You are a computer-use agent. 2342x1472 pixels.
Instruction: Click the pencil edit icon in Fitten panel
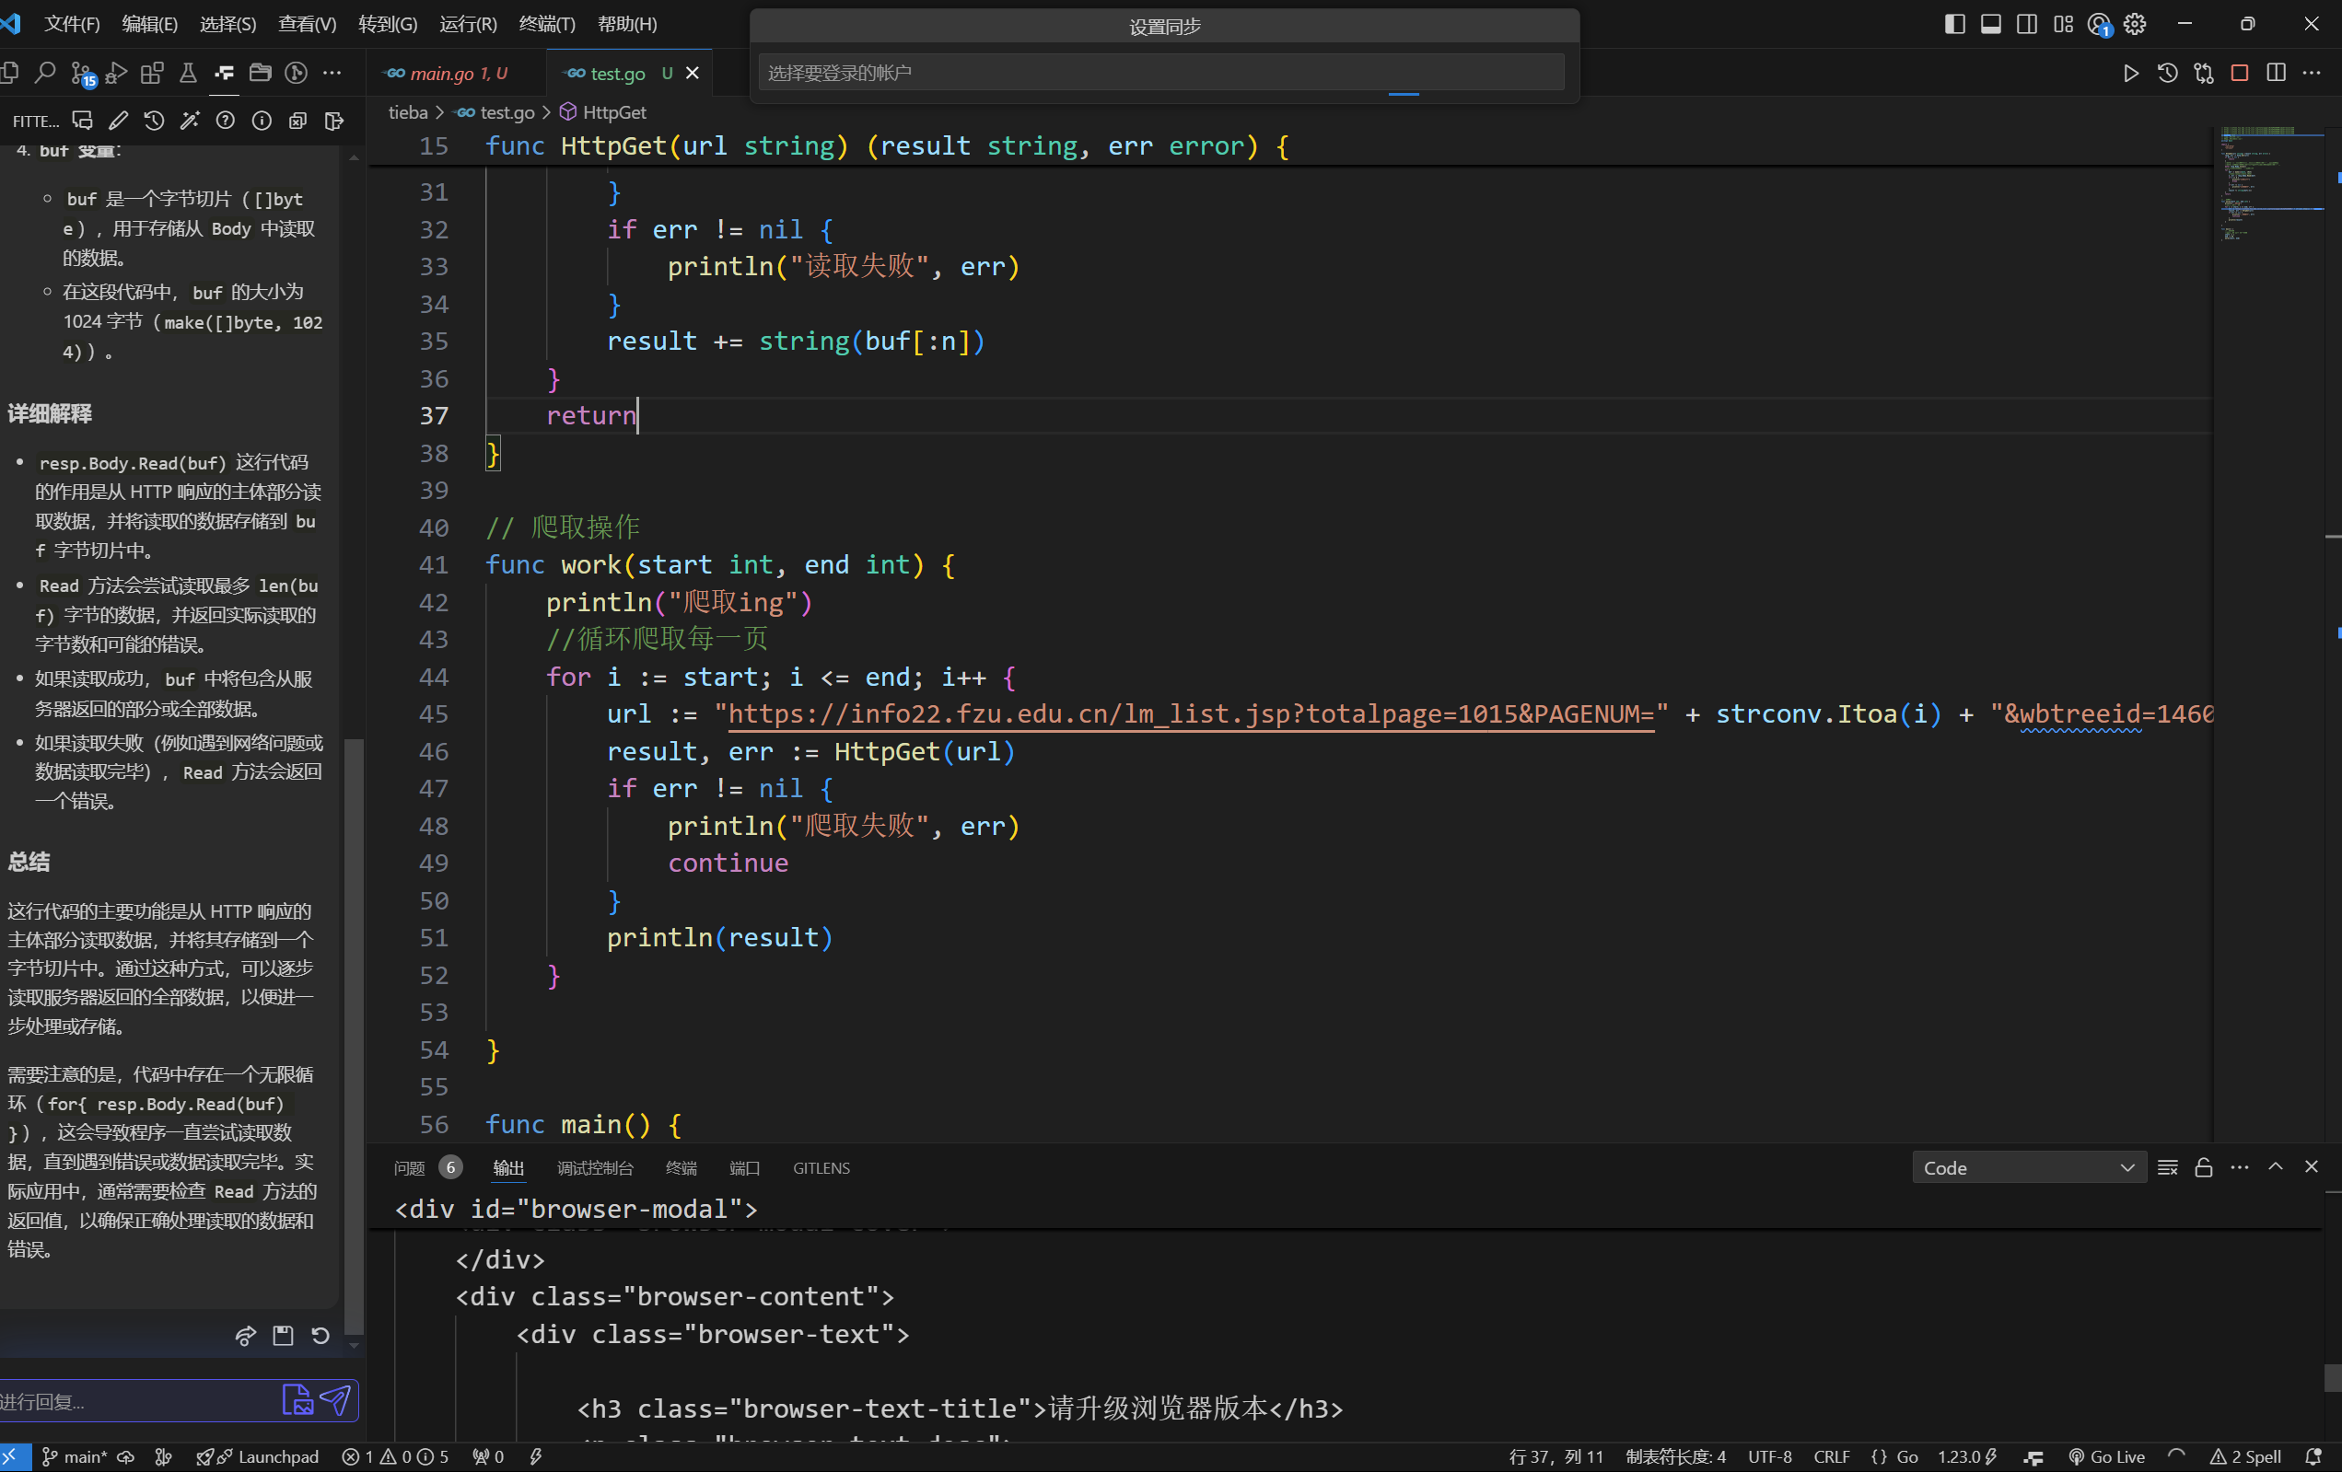(119, 121)
